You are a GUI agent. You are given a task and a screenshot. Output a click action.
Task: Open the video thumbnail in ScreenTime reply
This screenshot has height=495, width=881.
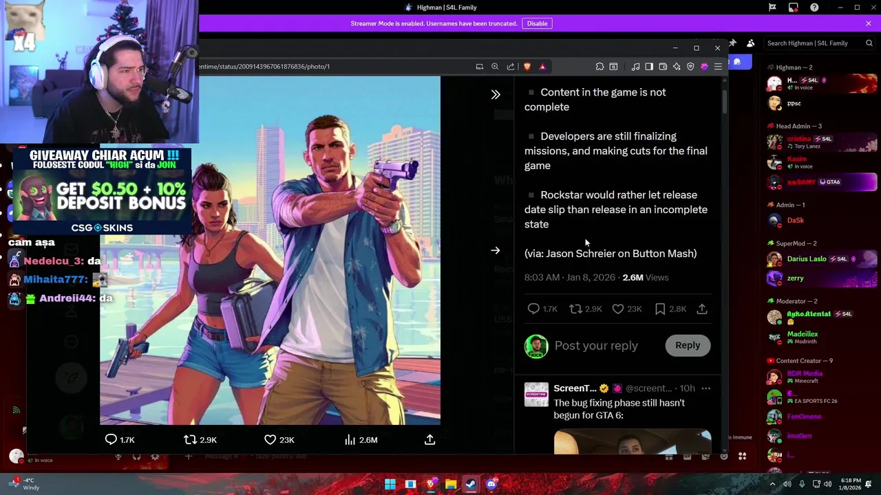633,441
